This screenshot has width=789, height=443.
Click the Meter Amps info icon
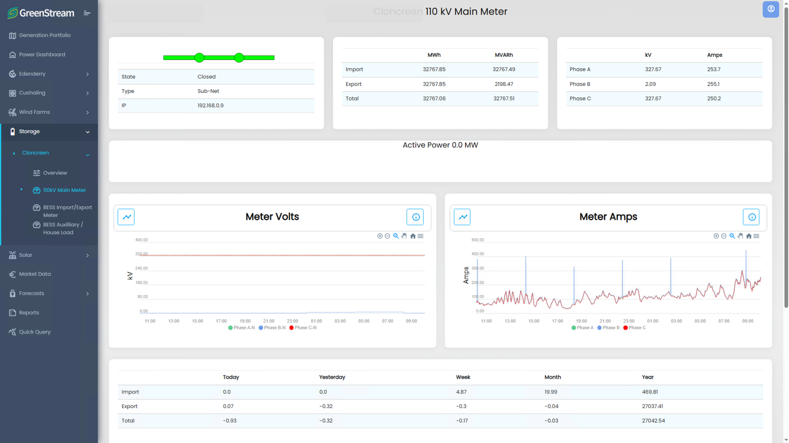(x=751, y=217)
